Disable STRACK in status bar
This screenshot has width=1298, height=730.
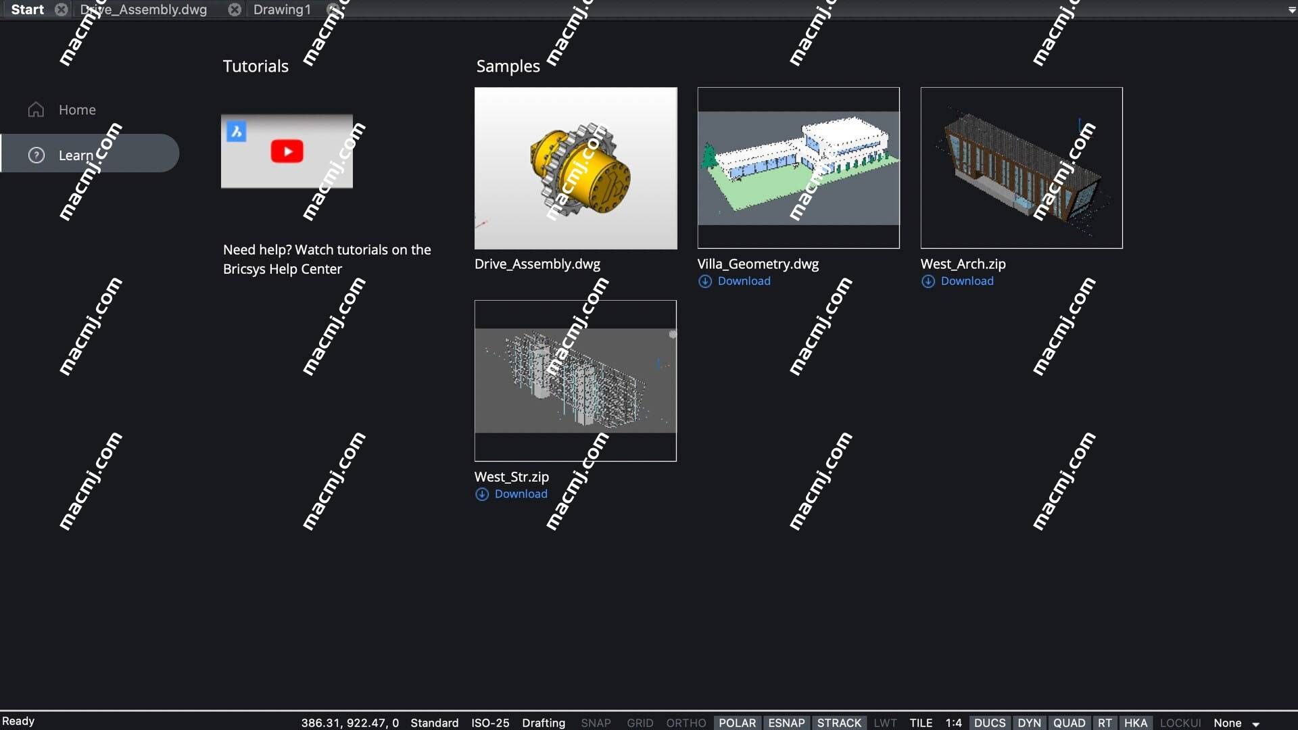839,723
